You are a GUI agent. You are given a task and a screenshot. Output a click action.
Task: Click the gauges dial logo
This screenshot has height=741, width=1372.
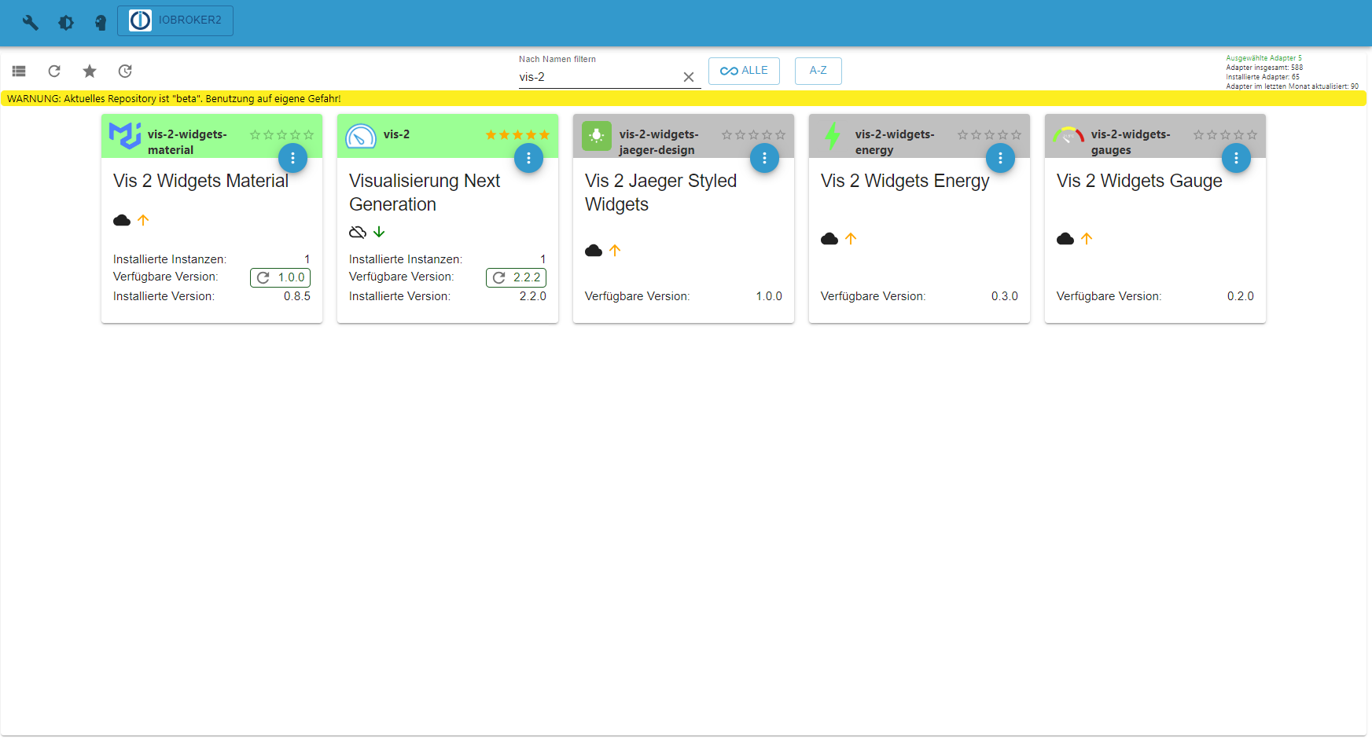pyautogui.click(x=1069, y=135)
